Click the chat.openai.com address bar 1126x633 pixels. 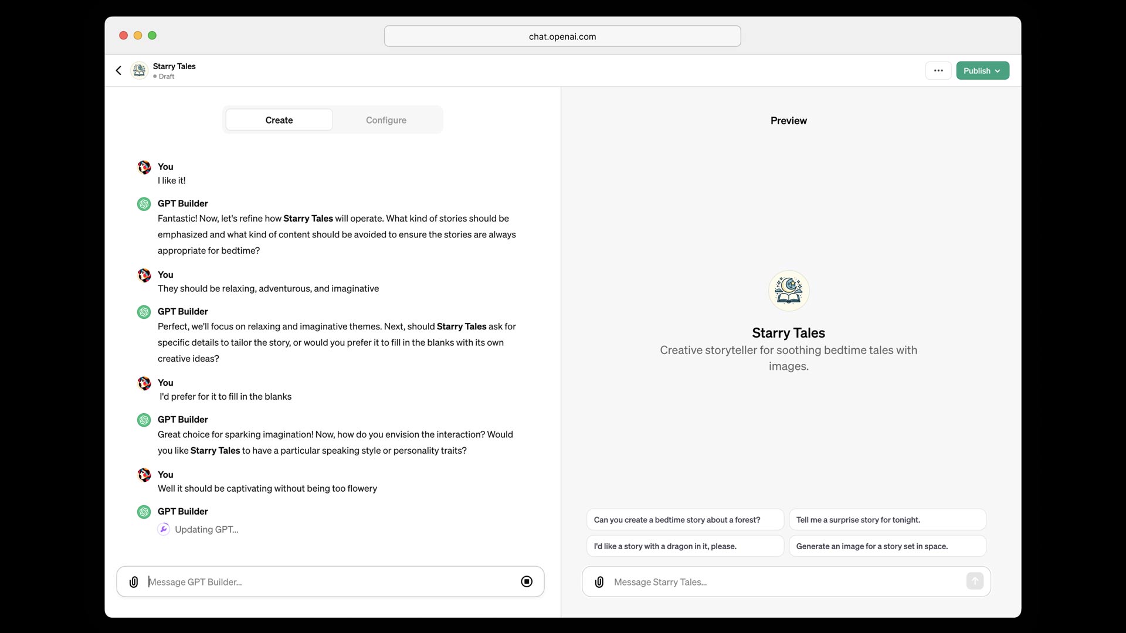tap(562, 36)
